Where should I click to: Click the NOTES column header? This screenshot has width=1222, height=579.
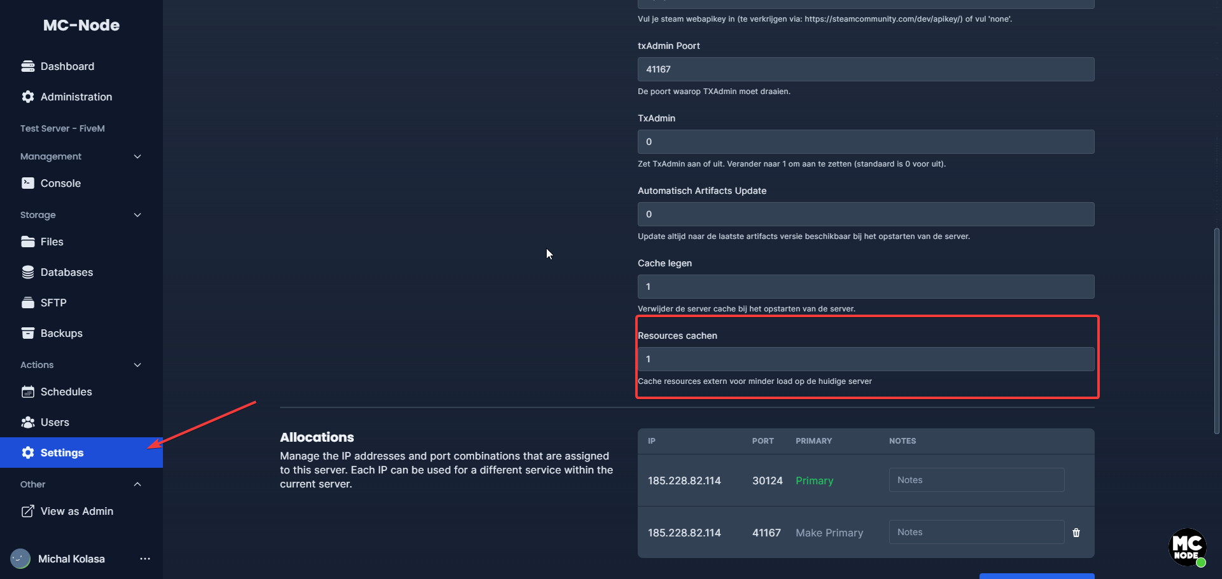902,441
